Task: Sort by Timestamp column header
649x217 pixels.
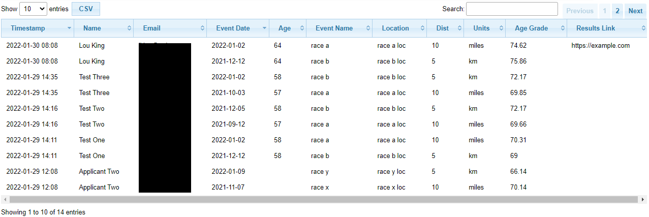Action: pos(38,28)
